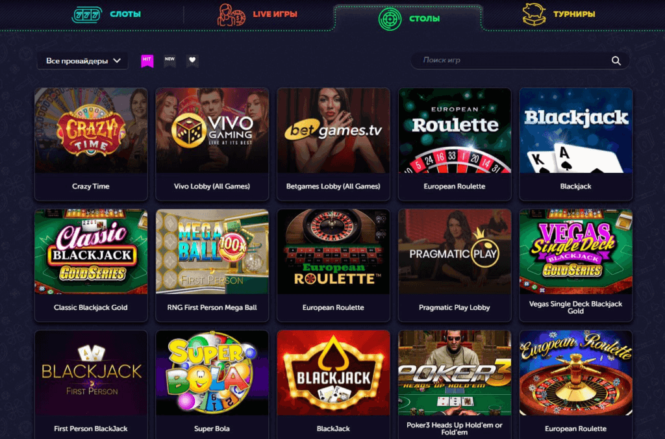The height and width of the screenshot is (439, 665).
Task: Click the magnifier search icon
Action: point(616,60)
